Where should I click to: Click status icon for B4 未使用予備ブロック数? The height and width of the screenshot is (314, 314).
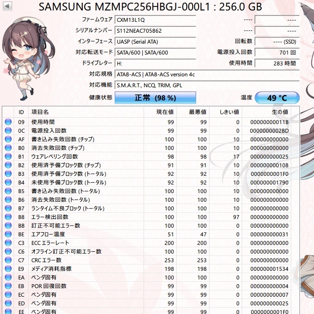point(8,182)
